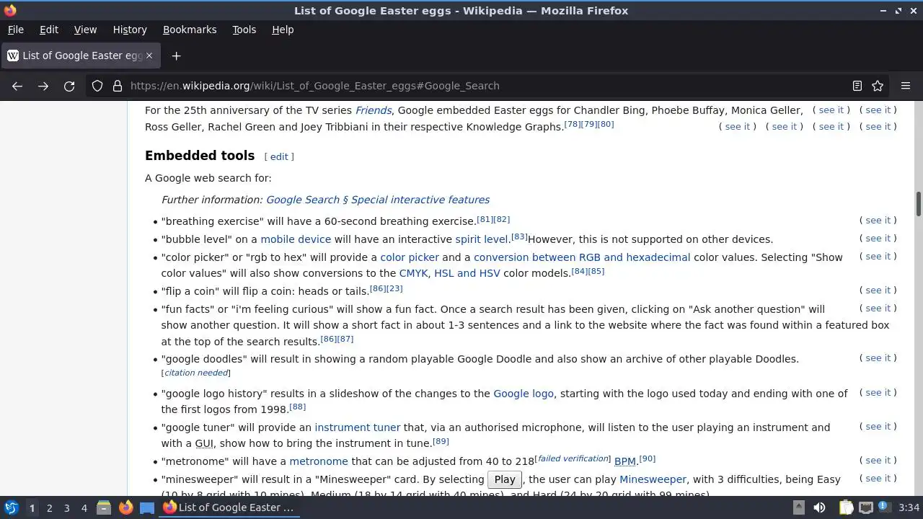The width and height of the screenshot is (923, 519).
Task: Open clipboard manager tray icon
Action: (846, 507)
